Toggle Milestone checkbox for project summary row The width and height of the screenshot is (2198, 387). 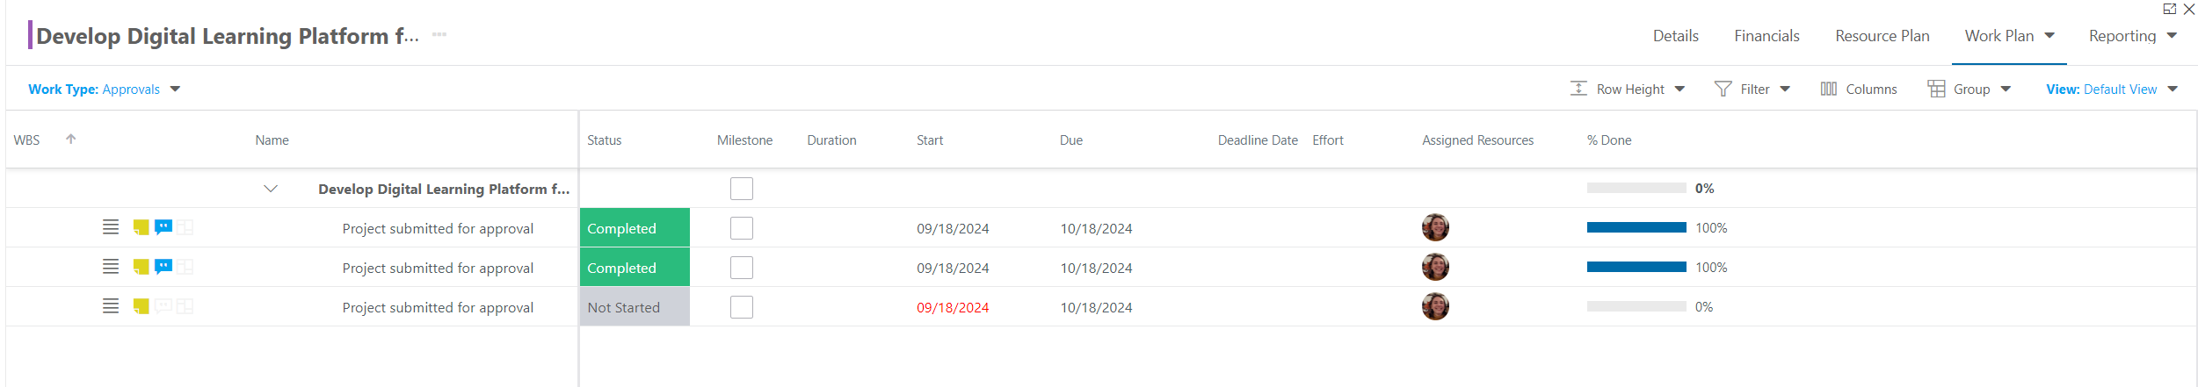pos(742,189)
